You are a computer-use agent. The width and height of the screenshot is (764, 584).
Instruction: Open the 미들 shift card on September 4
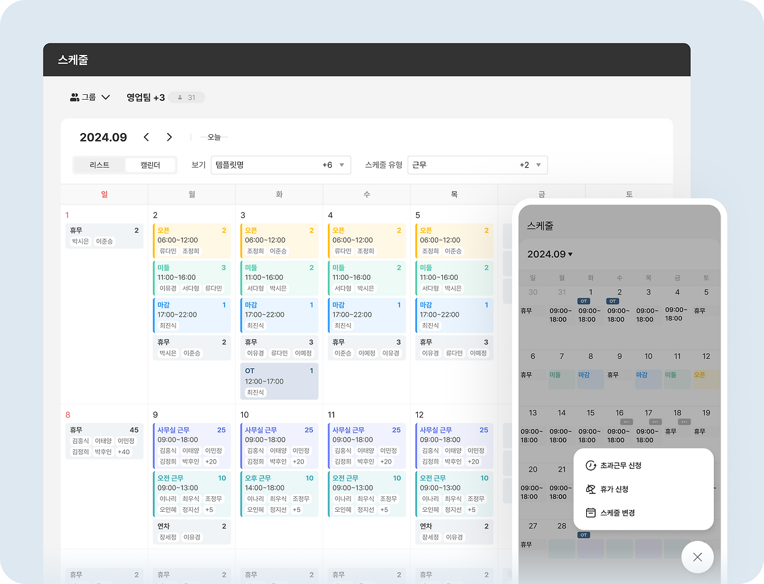[x=367, y=278]
